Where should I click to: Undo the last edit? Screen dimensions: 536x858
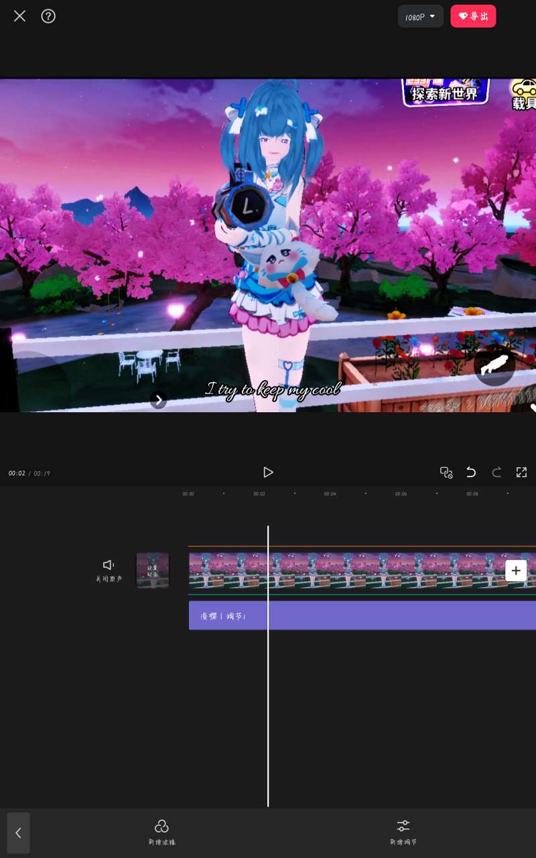tap(471, 473)
